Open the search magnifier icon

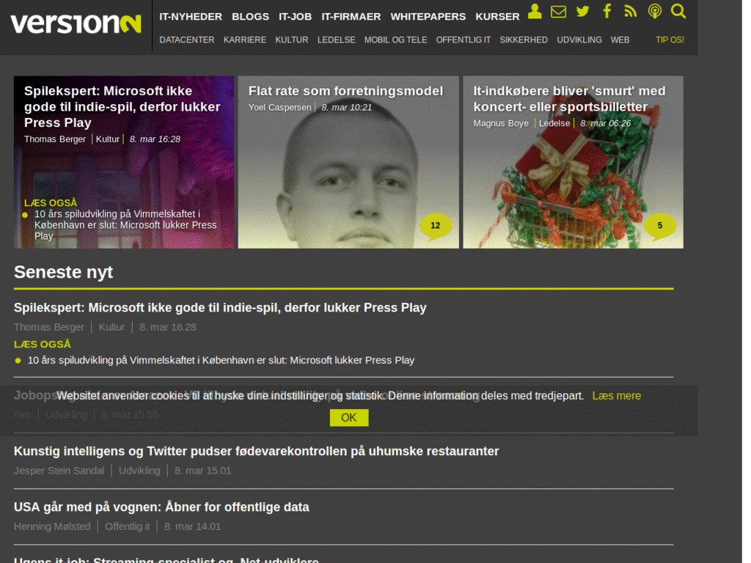click(678, 11)
